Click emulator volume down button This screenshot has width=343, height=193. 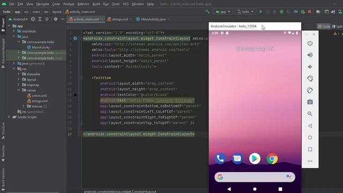[x=310, y=66]
